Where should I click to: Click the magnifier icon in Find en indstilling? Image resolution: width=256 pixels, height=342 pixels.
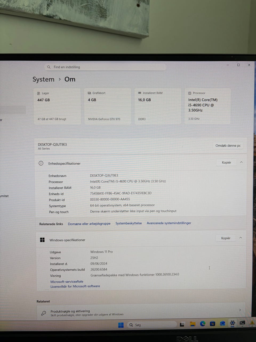[x=49, y=67]
